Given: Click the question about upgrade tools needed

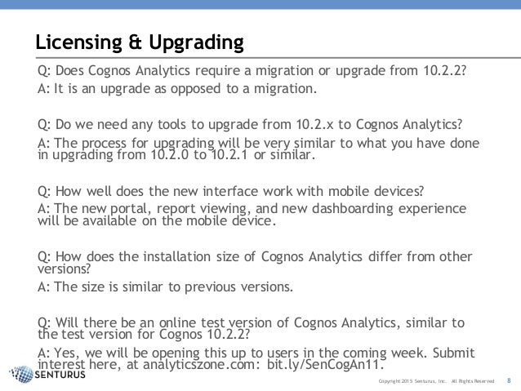Looking at the screenshot, I should pos(250,125).
